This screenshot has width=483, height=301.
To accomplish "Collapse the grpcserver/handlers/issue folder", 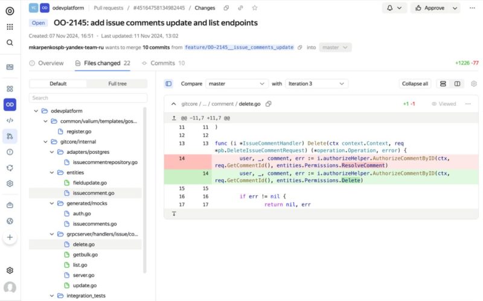I will [52, 234].
